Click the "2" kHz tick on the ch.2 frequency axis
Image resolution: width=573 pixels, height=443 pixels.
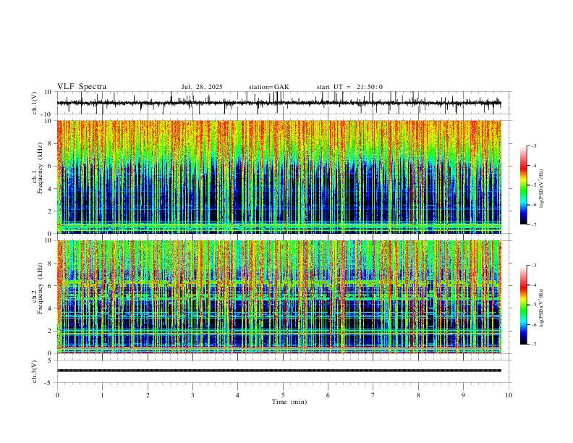(51, 331)
